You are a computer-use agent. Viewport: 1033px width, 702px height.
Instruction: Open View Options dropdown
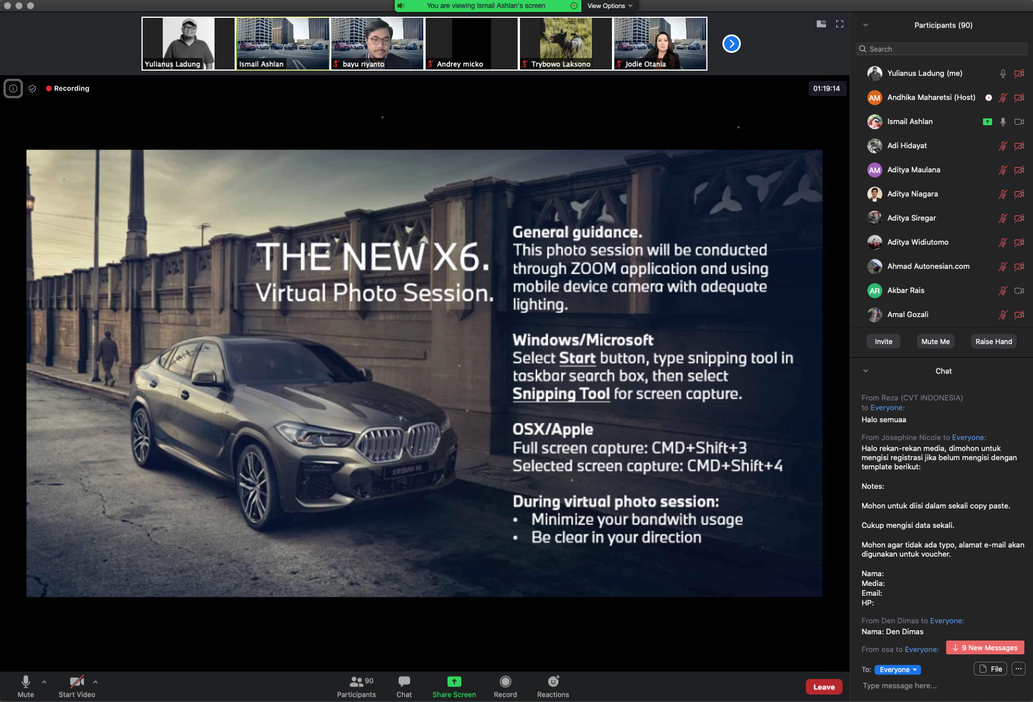pos(610,6)
